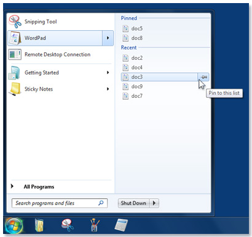Click the doc3 document icon
The height and width of the screenshot is (237, 252).
[x=125, y=77]
